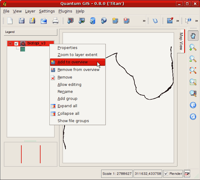Choose Collapse all in context menu

click(77, 114)
